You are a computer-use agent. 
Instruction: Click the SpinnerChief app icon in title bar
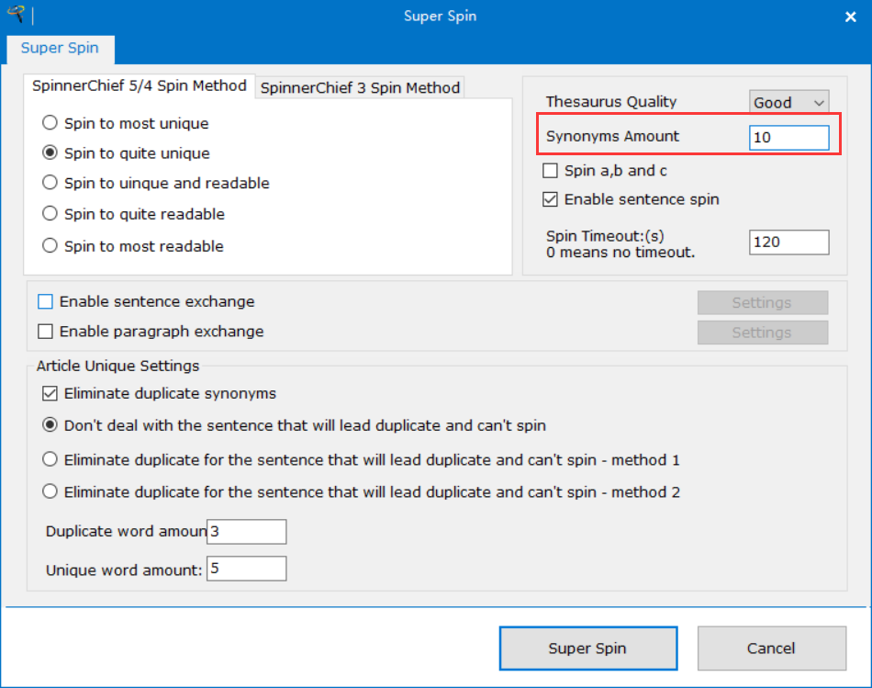[15, 16]
